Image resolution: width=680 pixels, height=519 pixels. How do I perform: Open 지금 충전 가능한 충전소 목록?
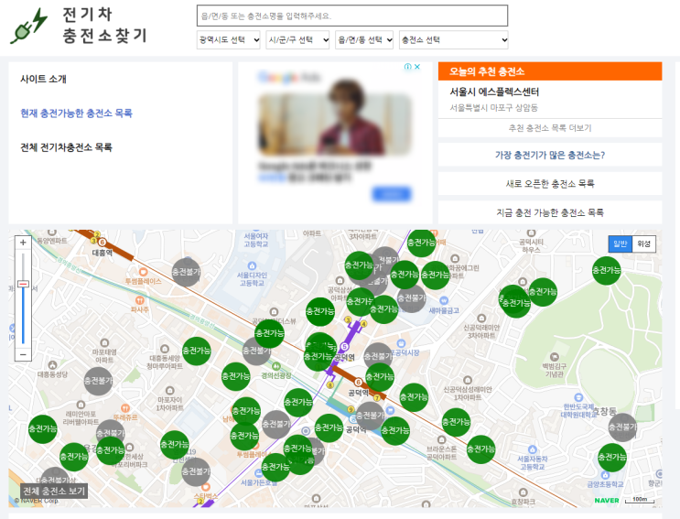point(550,212)
